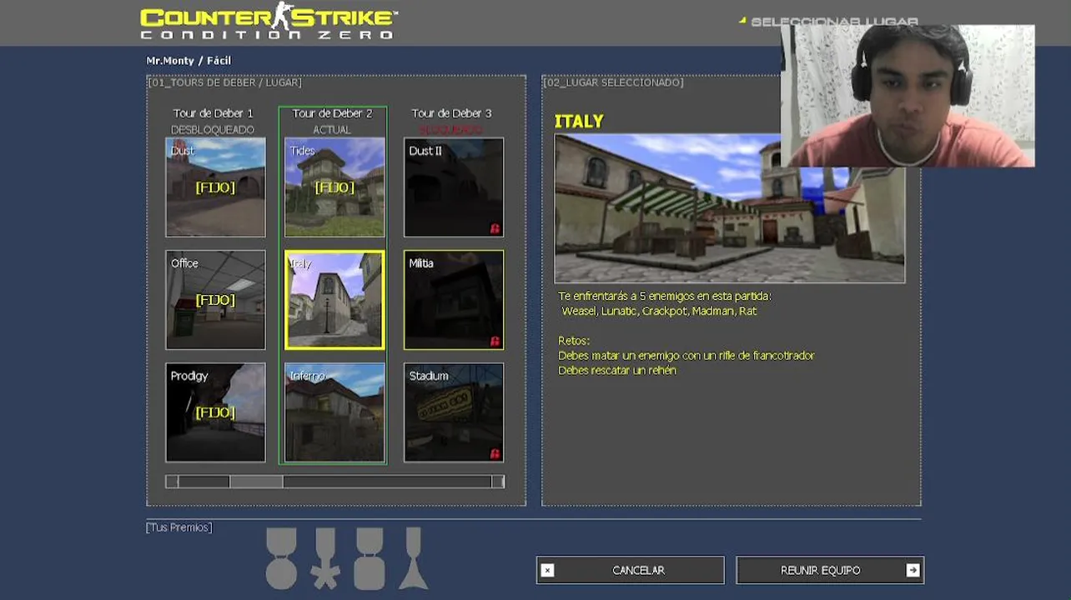Select the locked Dust II map

[454, 187]
